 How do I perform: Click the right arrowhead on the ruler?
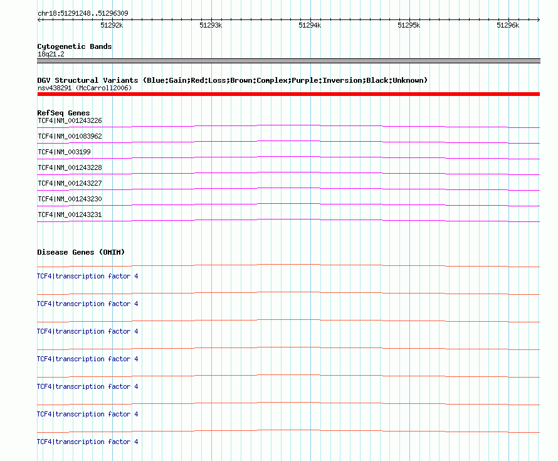coord(538,19)
